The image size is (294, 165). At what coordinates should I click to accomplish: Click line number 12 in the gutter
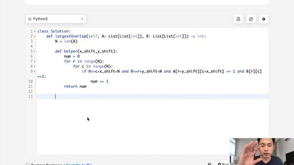click(x=31, y=91)
